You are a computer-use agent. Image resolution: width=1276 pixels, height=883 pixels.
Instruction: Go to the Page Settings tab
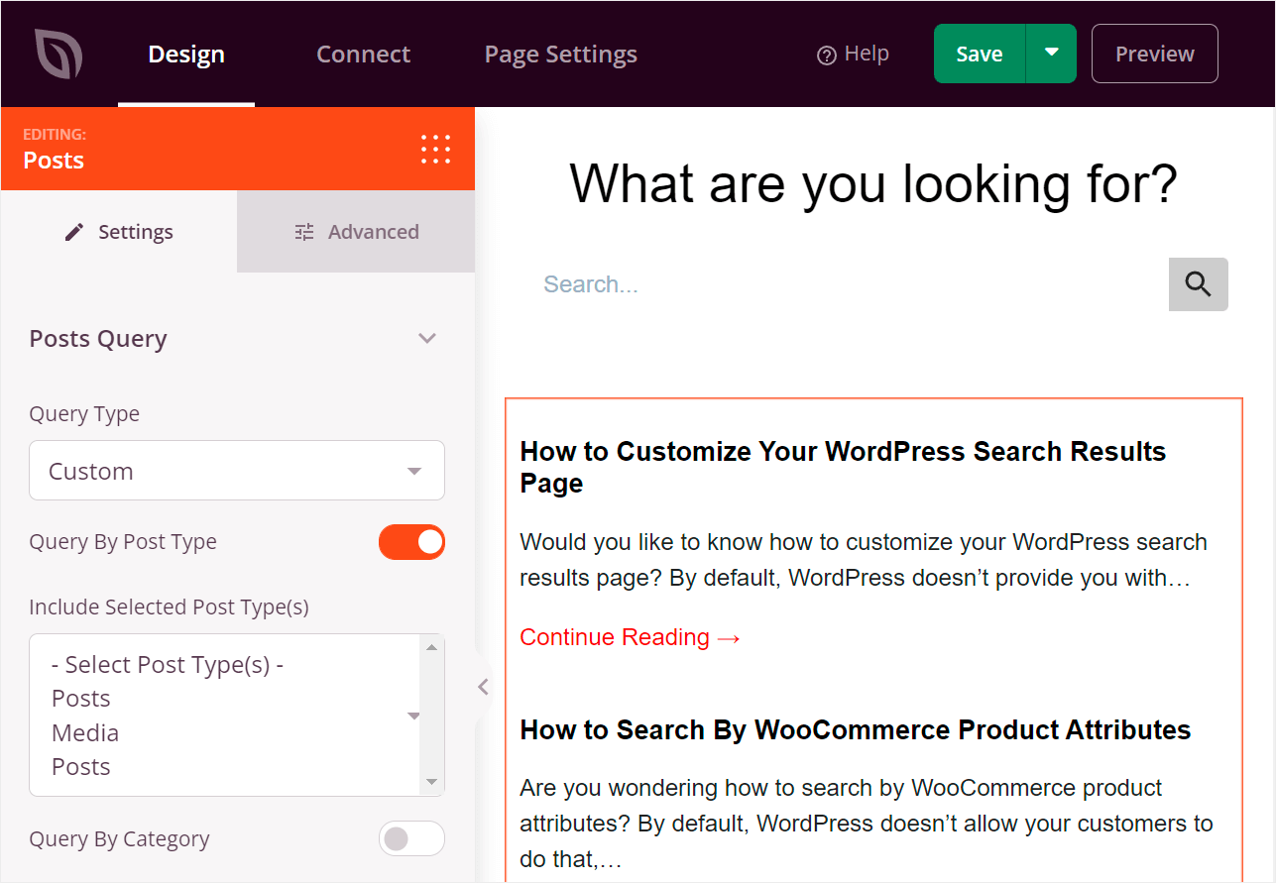pos(560,54)
